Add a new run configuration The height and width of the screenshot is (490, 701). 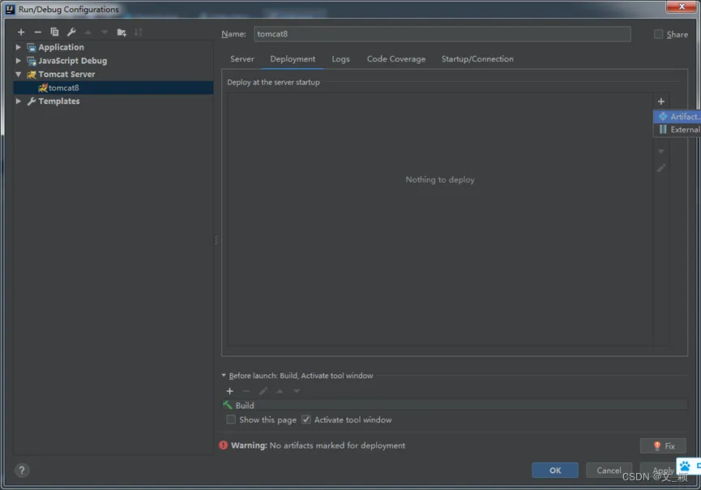21,32
